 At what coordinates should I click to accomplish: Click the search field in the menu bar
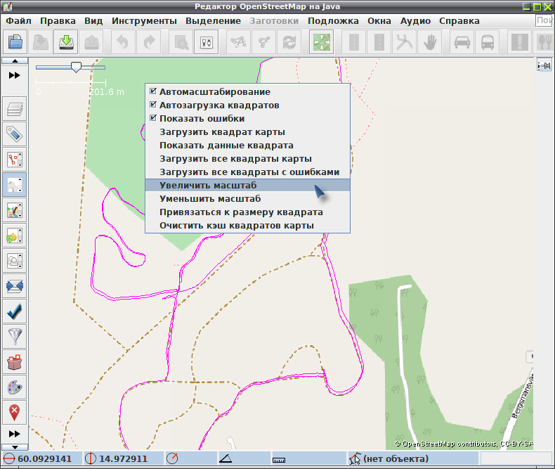[x=544, y=20]
